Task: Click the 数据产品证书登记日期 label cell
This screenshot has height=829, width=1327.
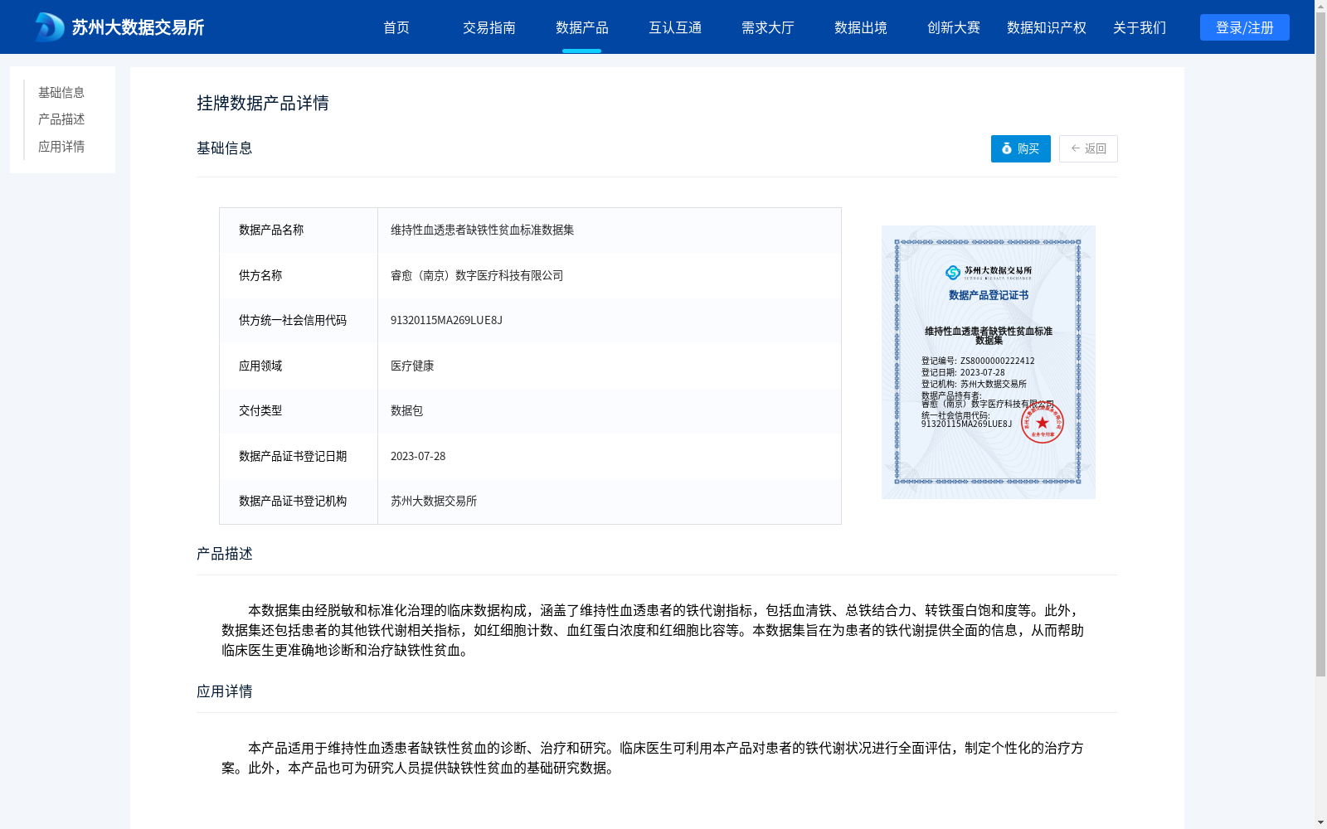Action: click(299, 456)
